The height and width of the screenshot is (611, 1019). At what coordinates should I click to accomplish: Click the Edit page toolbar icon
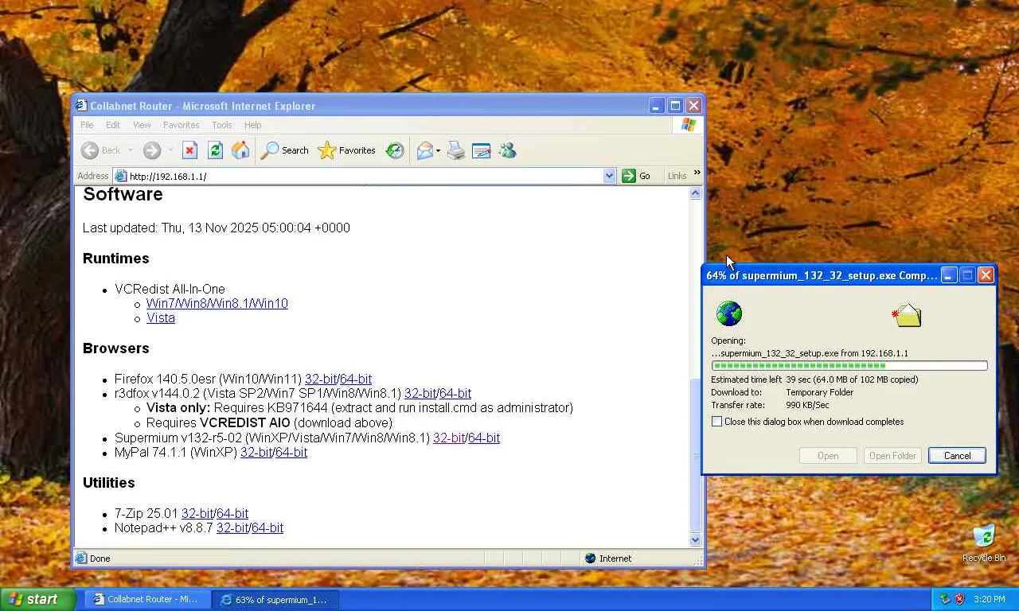click(x=482, y=150)
